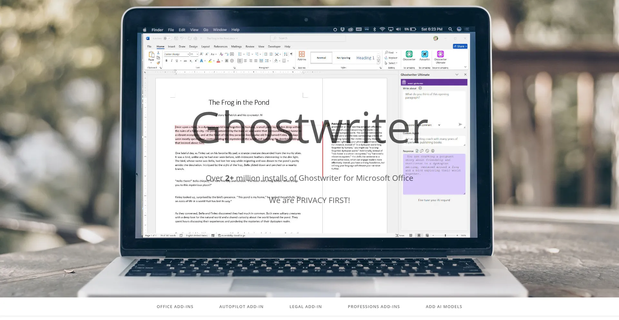Toggle left paragraph alignment
Image resolution: width=619 pixels, height=320 pixels.
[x=240, y=61]
